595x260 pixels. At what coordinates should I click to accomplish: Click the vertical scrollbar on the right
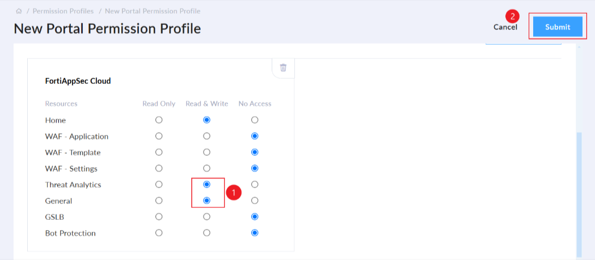coord(579,193)
